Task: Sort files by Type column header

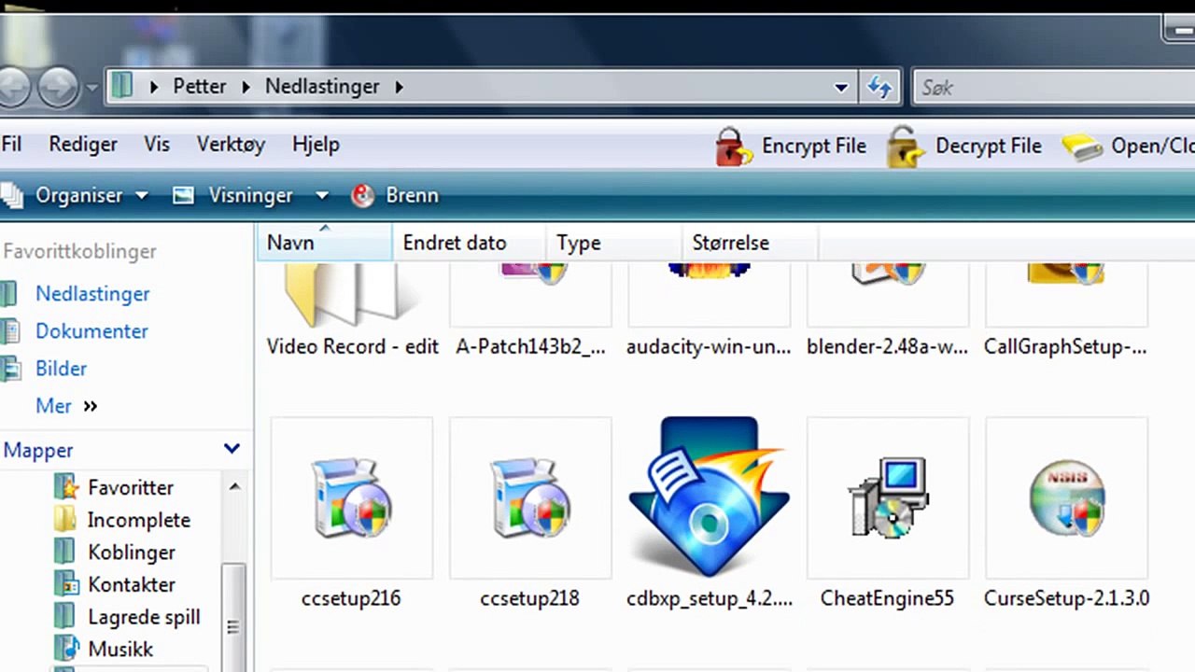Action: click(613, 243)
